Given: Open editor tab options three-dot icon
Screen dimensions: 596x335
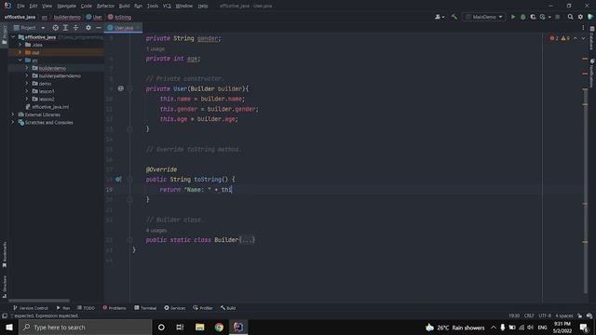Looking at the screenshot, I should pyautogui.click(x=583, y=28).
